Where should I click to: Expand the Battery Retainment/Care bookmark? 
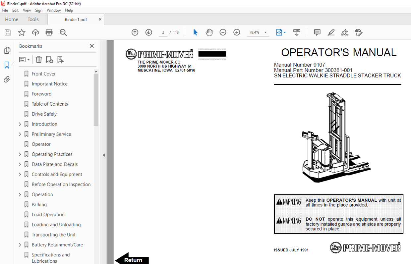point(20,244)
